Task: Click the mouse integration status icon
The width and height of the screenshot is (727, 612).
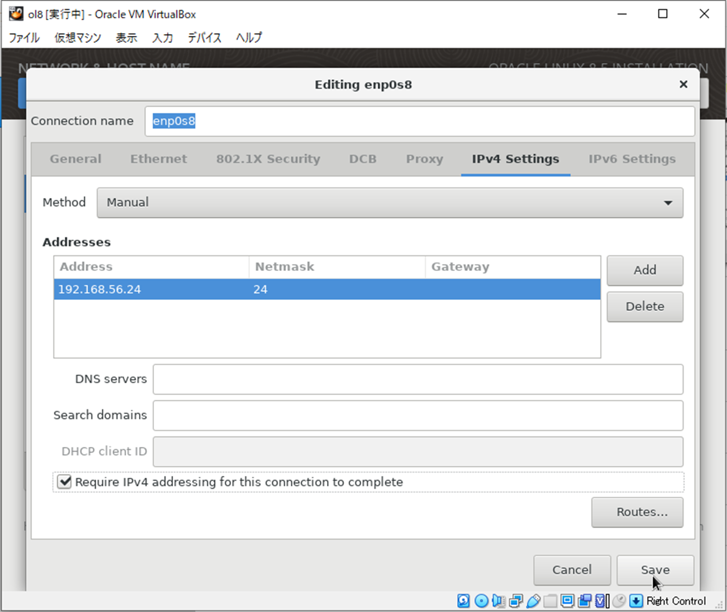Action: [619, 601]
